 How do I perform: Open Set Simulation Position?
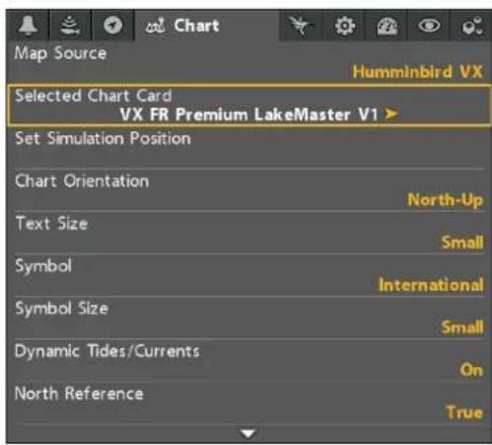[x=248, y=147]
